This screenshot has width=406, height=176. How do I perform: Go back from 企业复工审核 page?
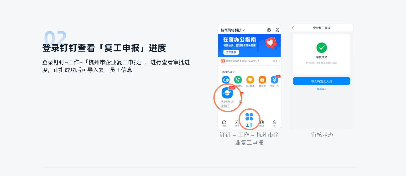(293, 28)
